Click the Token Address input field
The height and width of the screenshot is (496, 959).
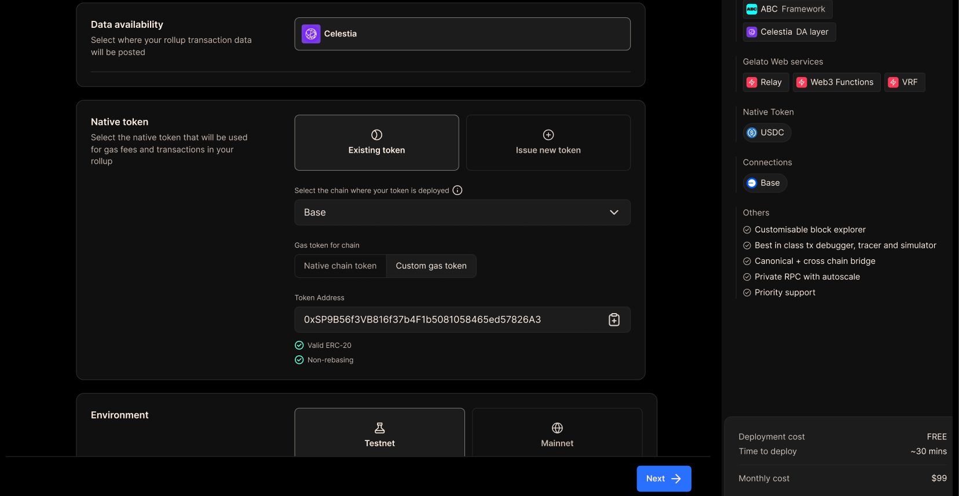click(463, 319)
